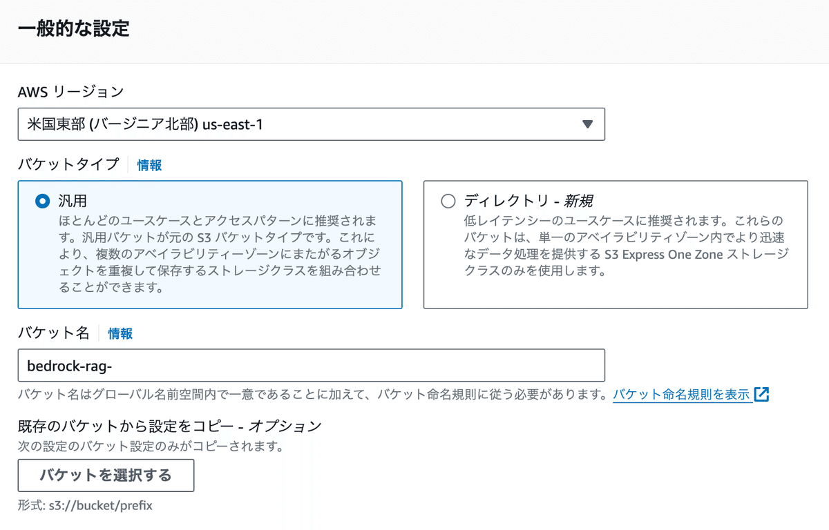Image resolution: width=829 pixels, height=530 pixels.
Task: Open the 情報 link beside バケット名
Action: (120, 333)
